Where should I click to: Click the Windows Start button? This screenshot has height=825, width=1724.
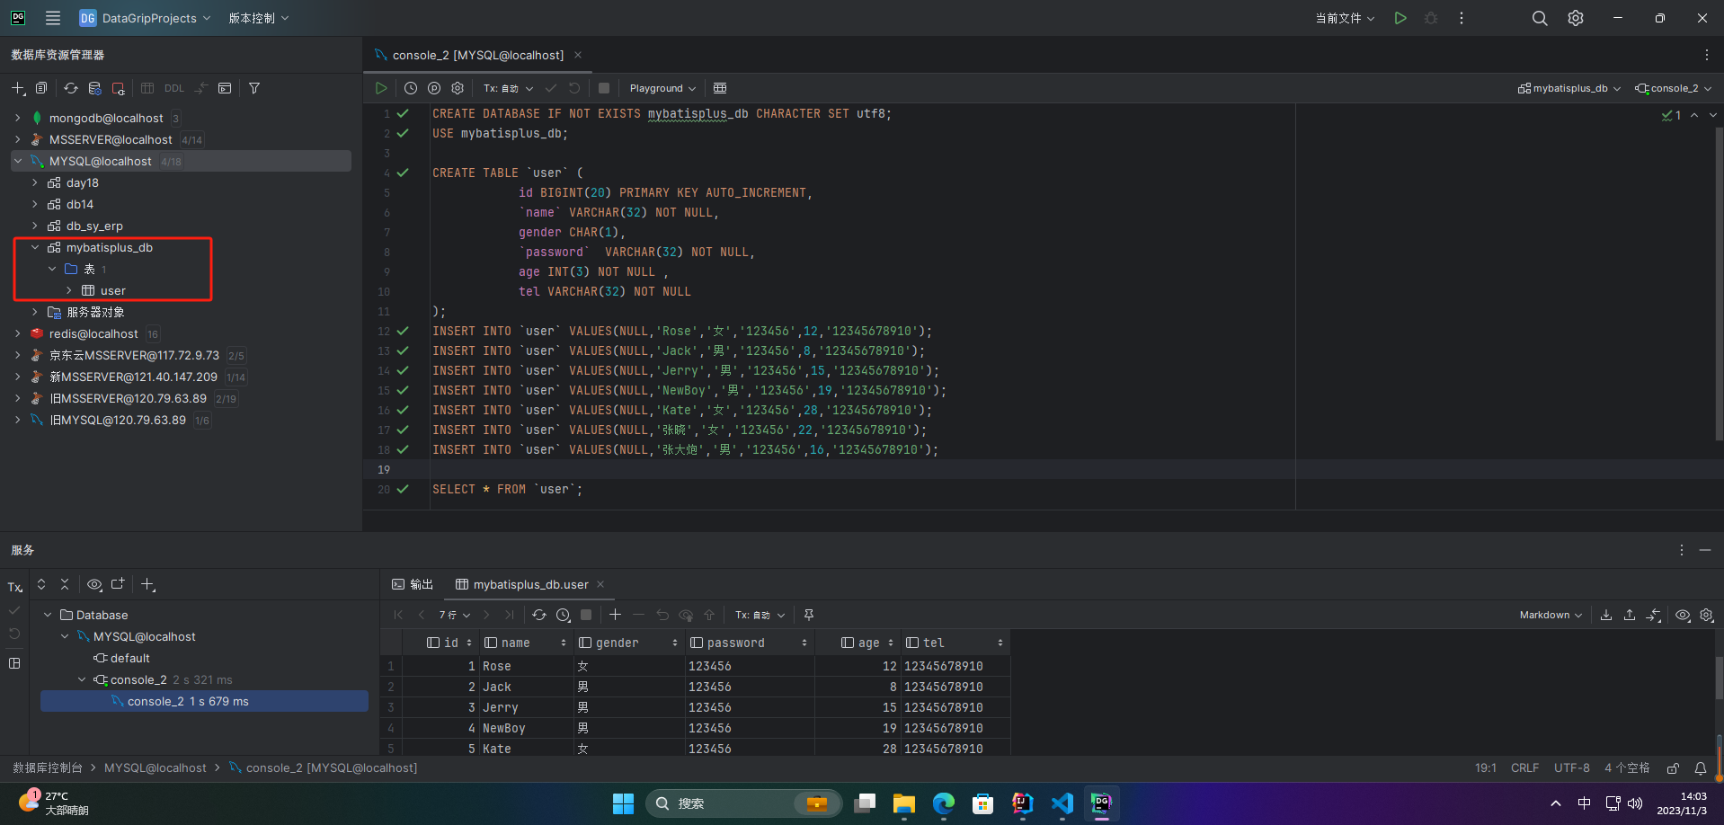pyautogui.click(x=624, y=803)
